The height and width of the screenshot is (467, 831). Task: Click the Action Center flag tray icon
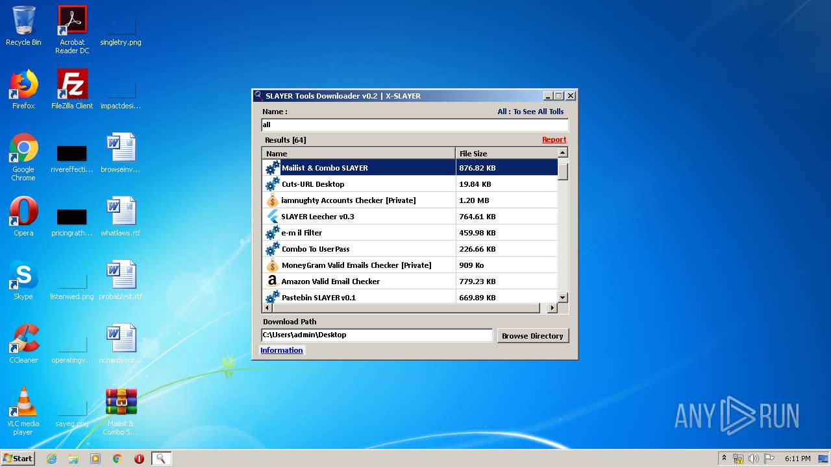(x=769, y=459)
